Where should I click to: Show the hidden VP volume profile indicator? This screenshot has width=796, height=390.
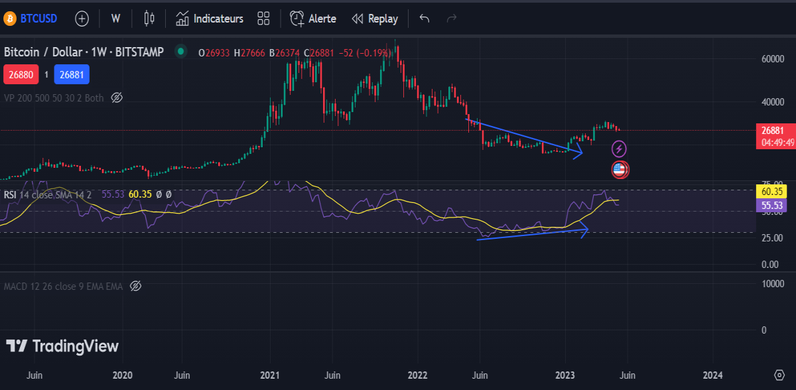[117, 97]
